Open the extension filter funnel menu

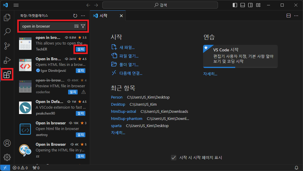pos(83,26)
